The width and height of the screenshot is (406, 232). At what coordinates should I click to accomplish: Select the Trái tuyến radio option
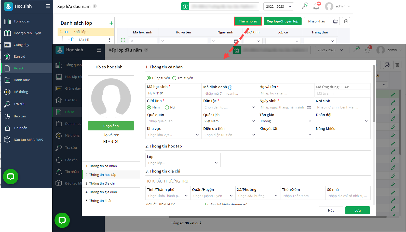[x=174, y=78]
